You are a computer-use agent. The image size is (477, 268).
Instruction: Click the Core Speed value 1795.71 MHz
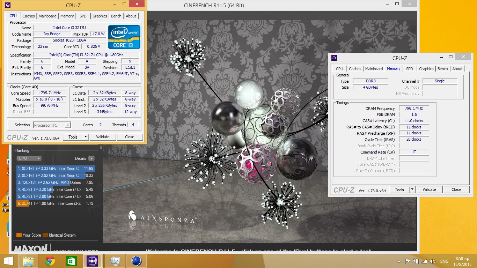point(49,93)
